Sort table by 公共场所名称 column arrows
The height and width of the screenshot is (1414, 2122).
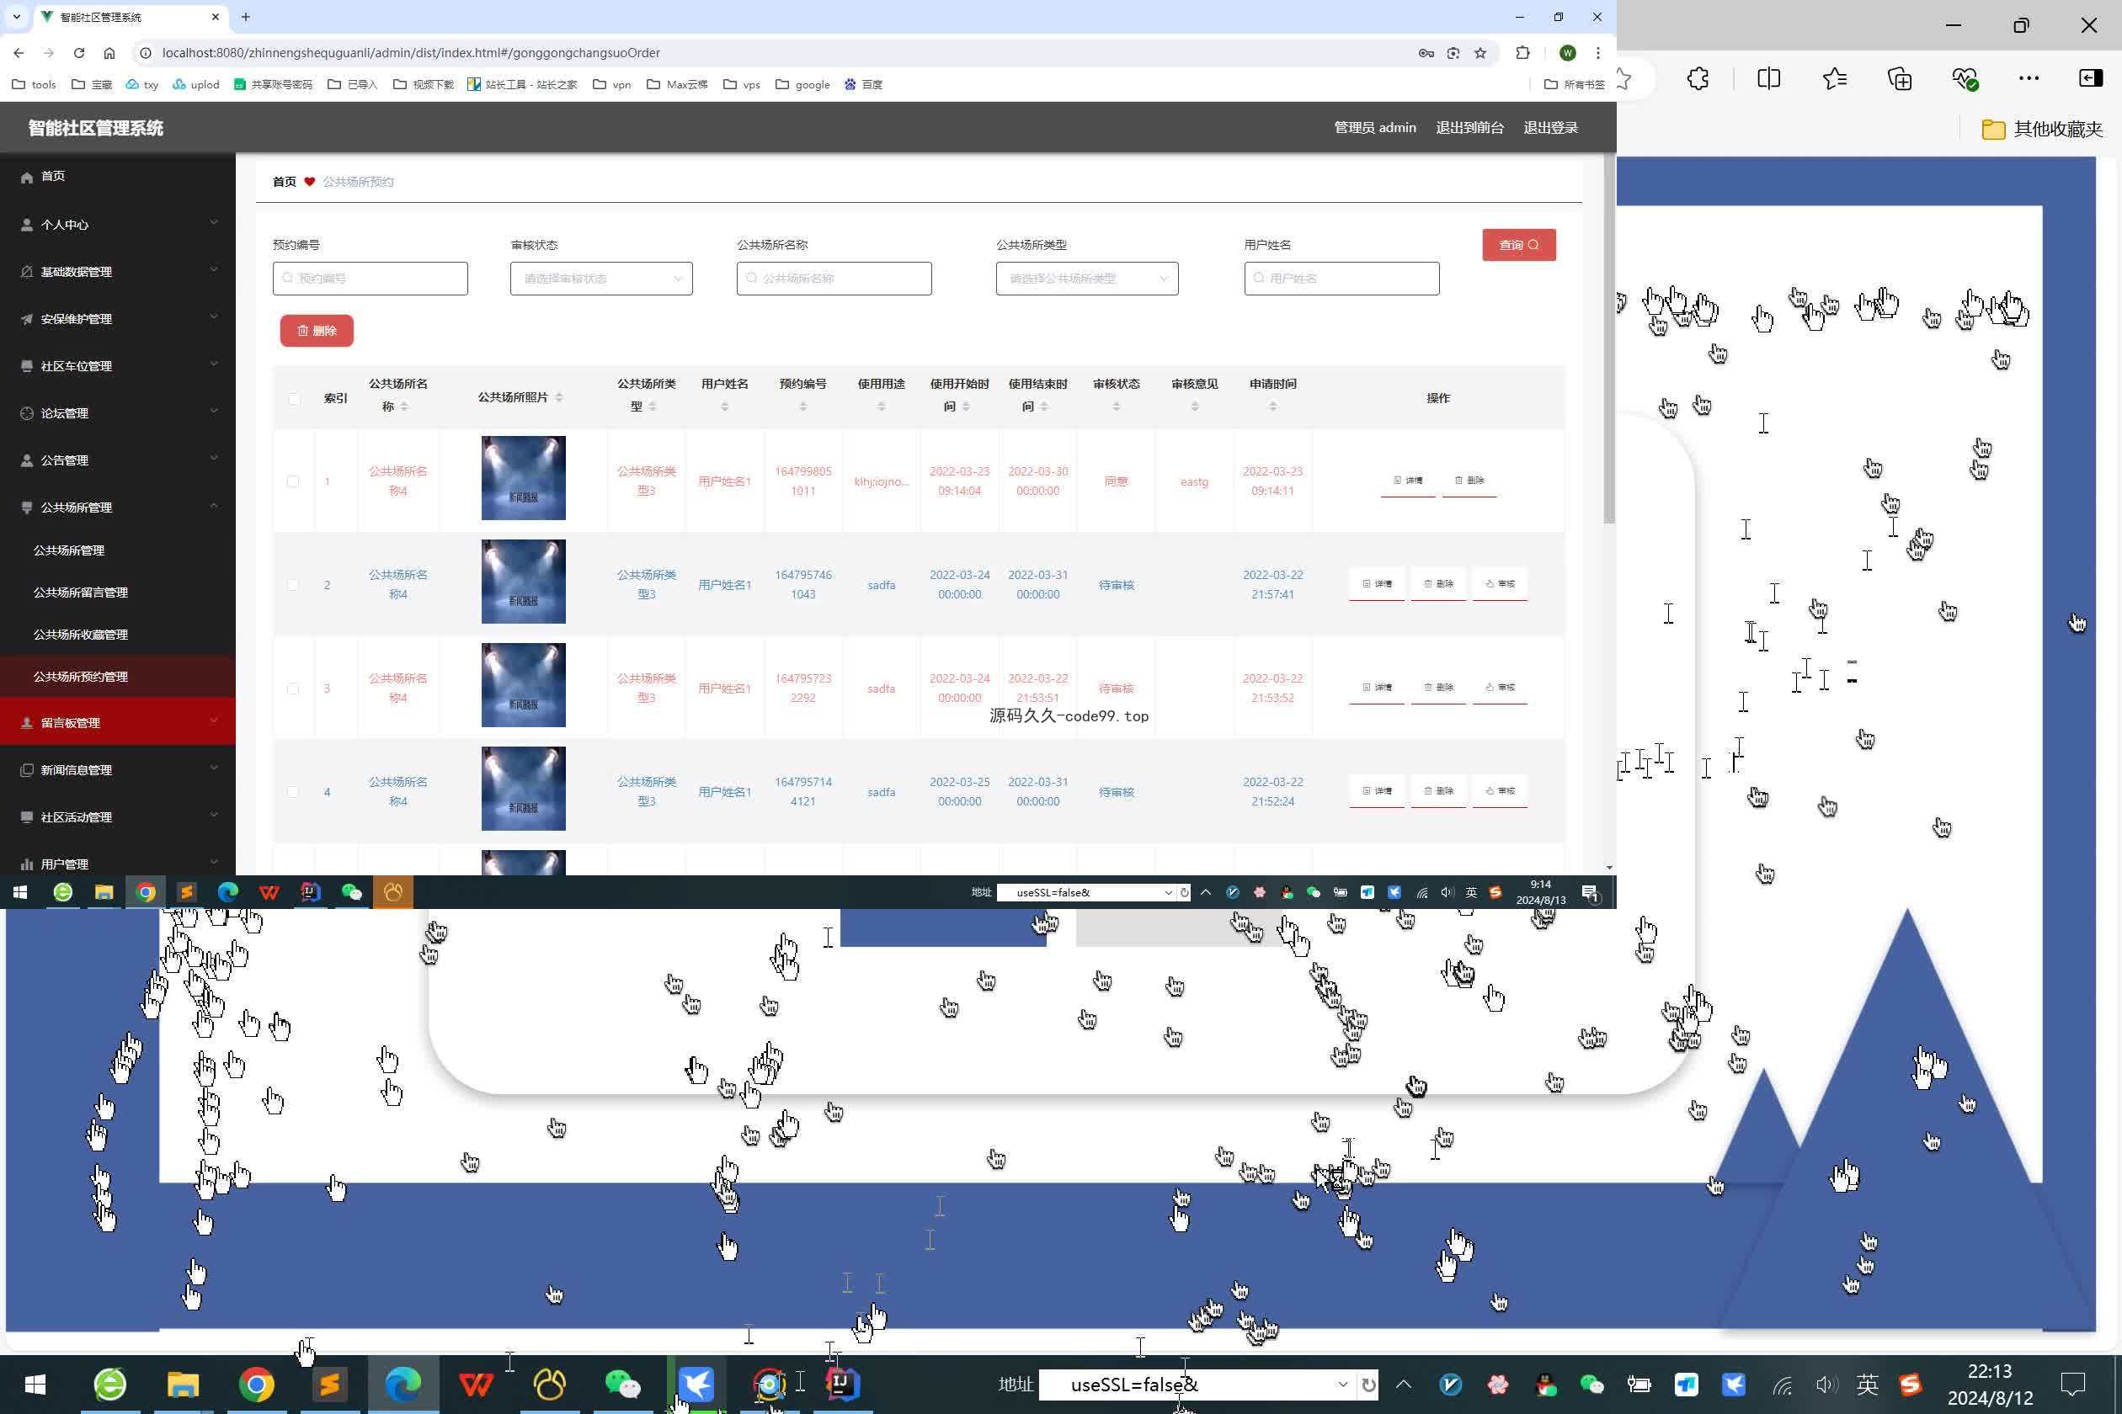[404, 407]
